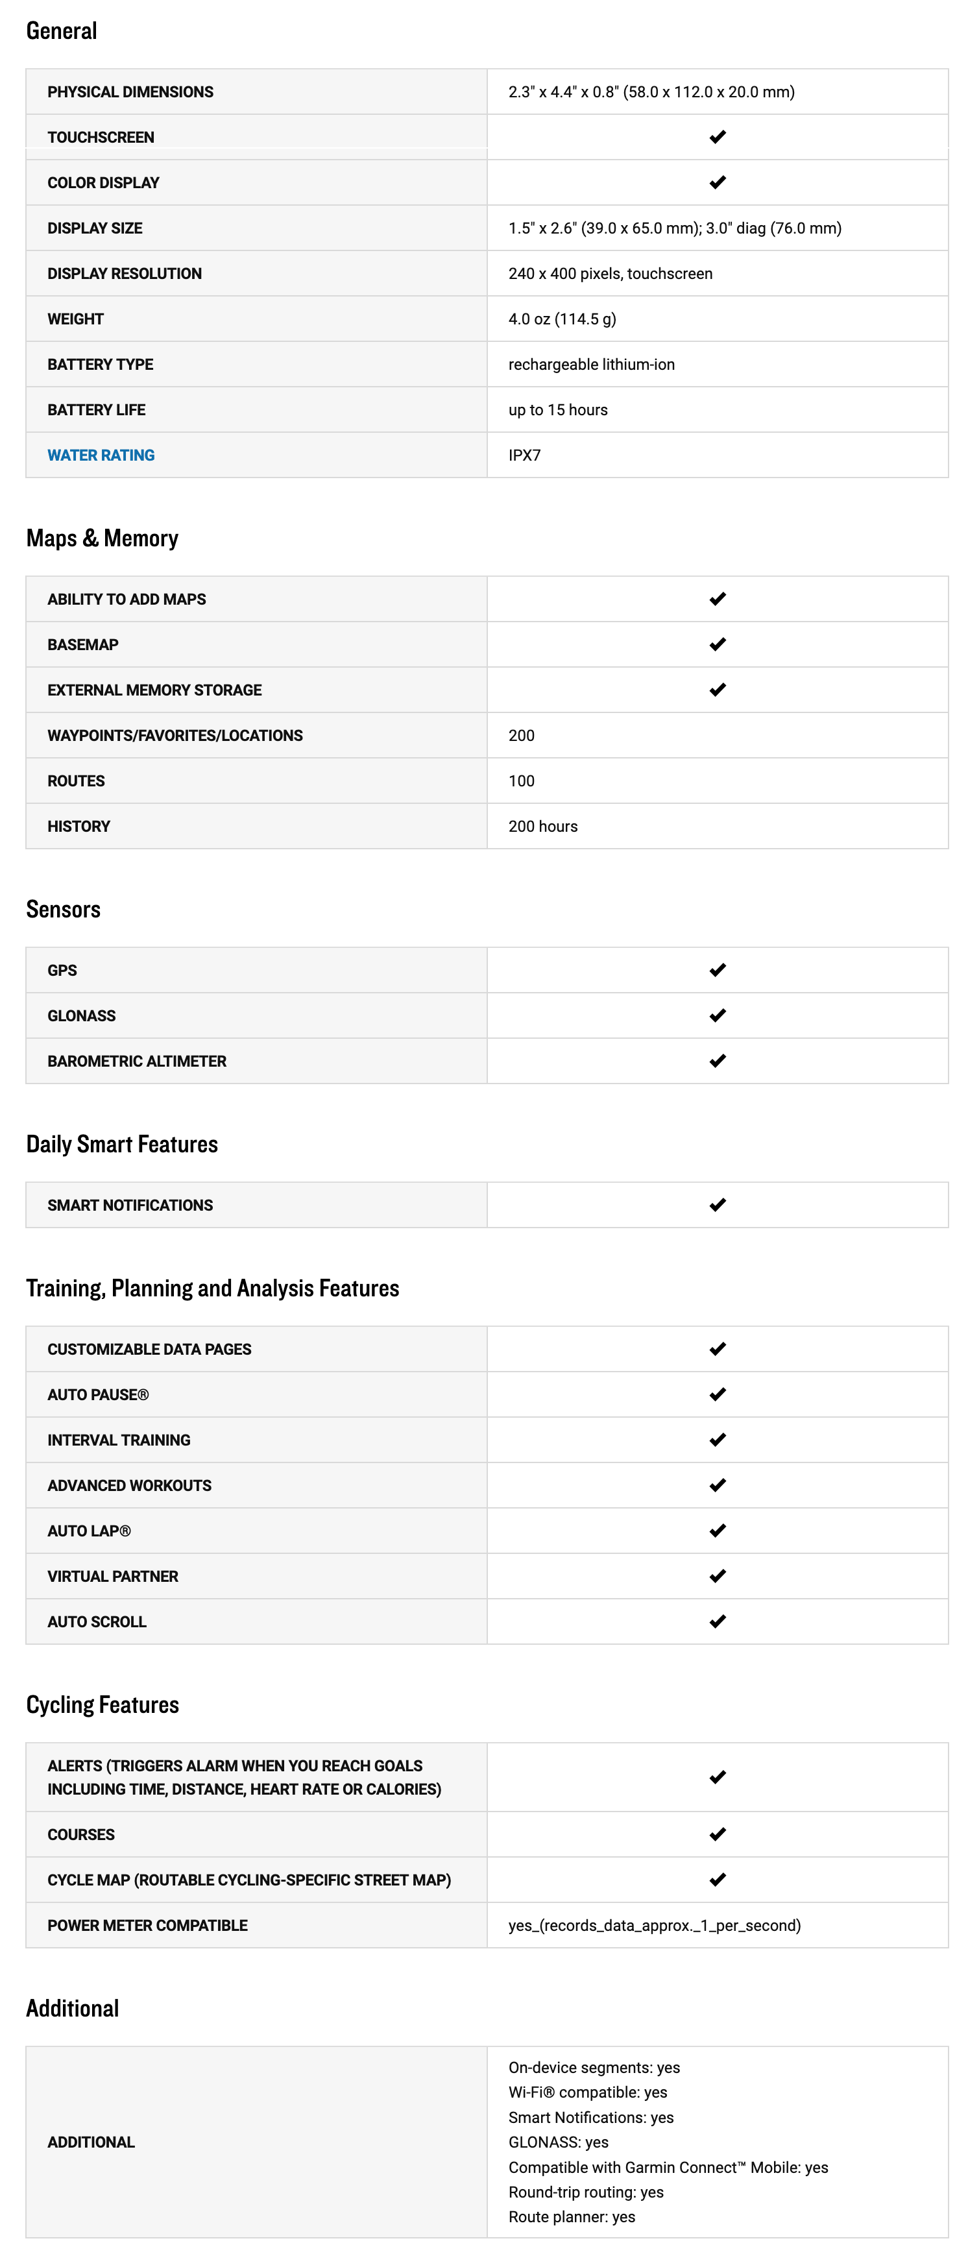Click the Battery Life value text
This screenshot has width=968, height=2267.
pos(558,410)
